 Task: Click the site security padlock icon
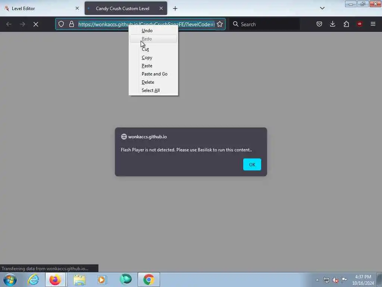[71, 24]
